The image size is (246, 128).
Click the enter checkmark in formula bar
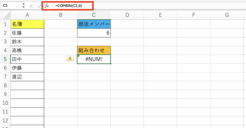click(x=39, y=6)
